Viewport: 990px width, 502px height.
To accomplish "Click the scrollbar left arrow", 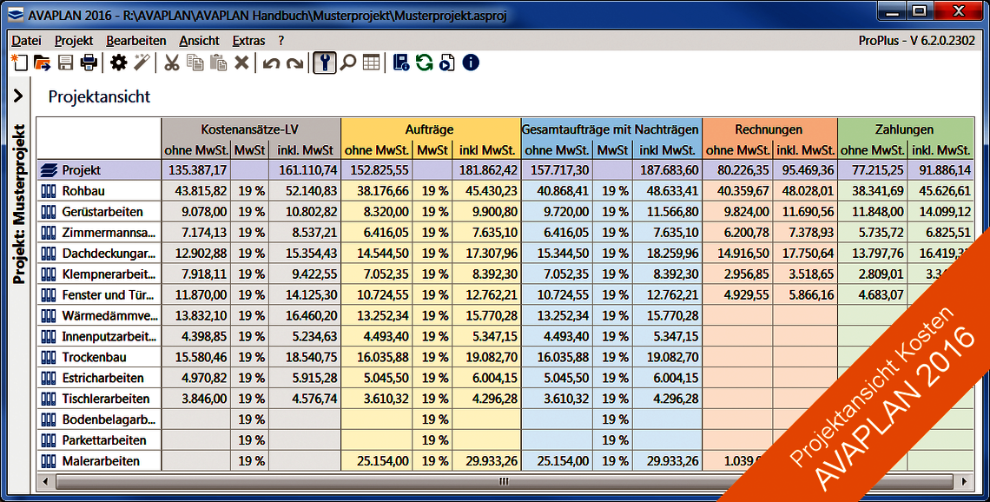I will coord(44,482).
